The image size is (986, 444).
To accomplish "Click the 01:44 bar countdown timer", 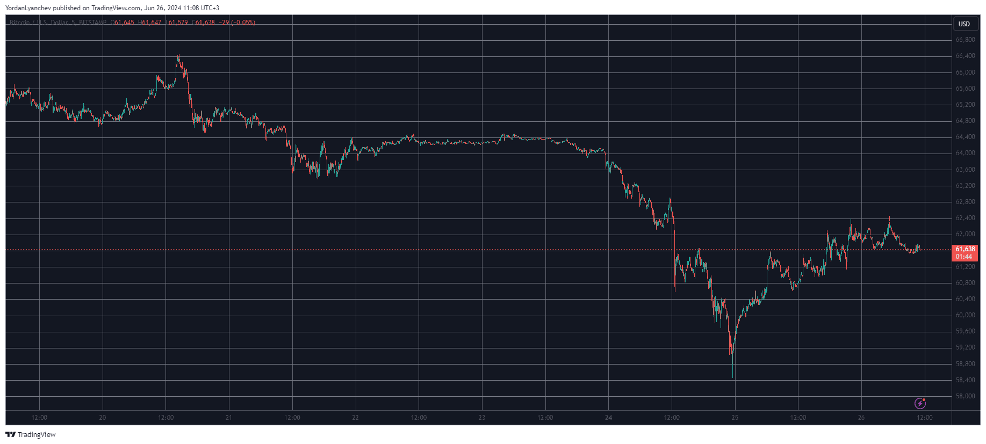I will pos(963,257).
